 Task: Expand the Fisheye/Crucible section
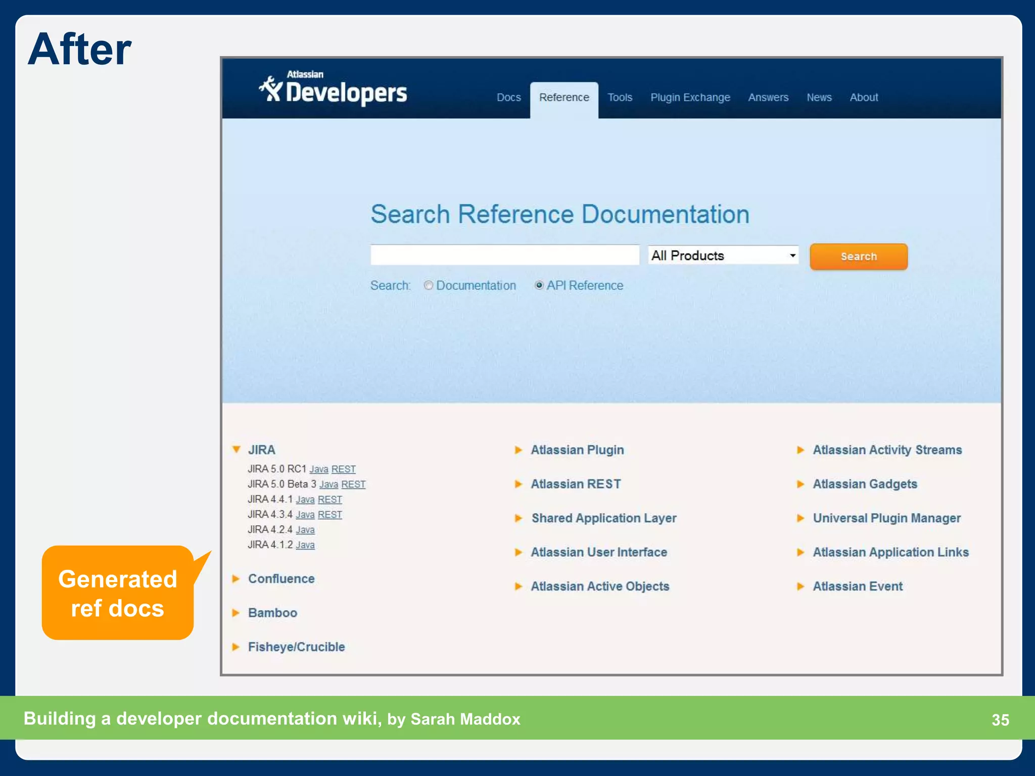tap(236, 647)
